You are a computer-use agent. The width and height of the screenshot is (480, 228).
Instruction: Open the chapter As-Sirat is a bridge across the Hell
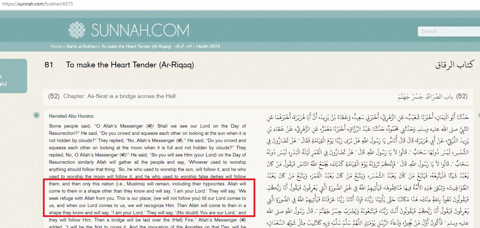click(x=120, y=96)
